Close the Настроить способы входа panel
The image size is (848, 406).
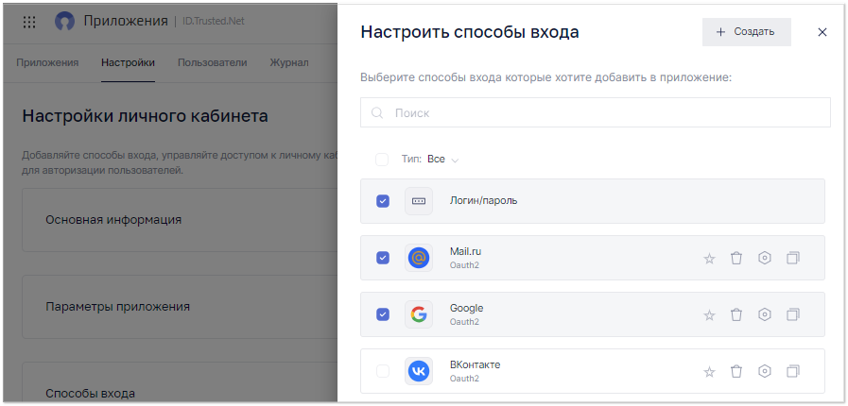(822, 32)
